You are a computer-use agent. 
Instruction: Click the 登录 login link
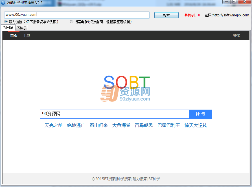pyautogui.click(x=237, y=36)
